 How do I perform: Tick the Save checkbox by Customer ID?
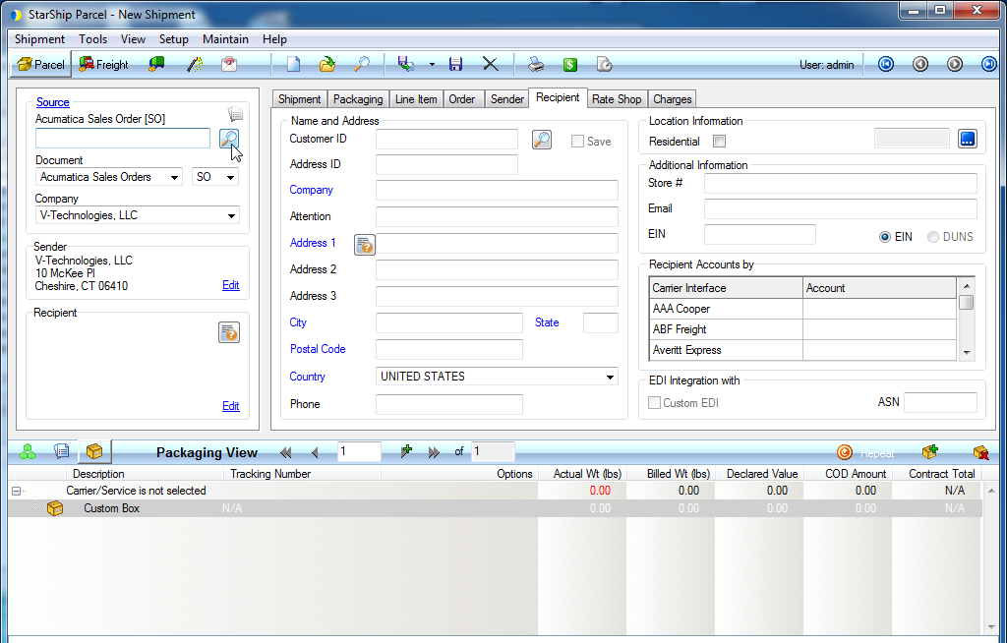pos(577,142)
